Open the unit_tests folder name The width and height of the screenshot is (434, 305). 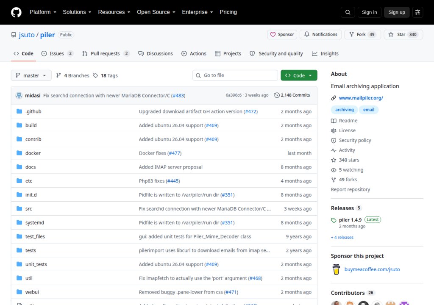point(36,264)
